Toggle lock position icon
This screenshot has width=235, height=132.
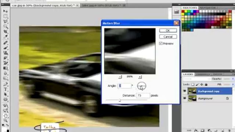tap(202, 85)
